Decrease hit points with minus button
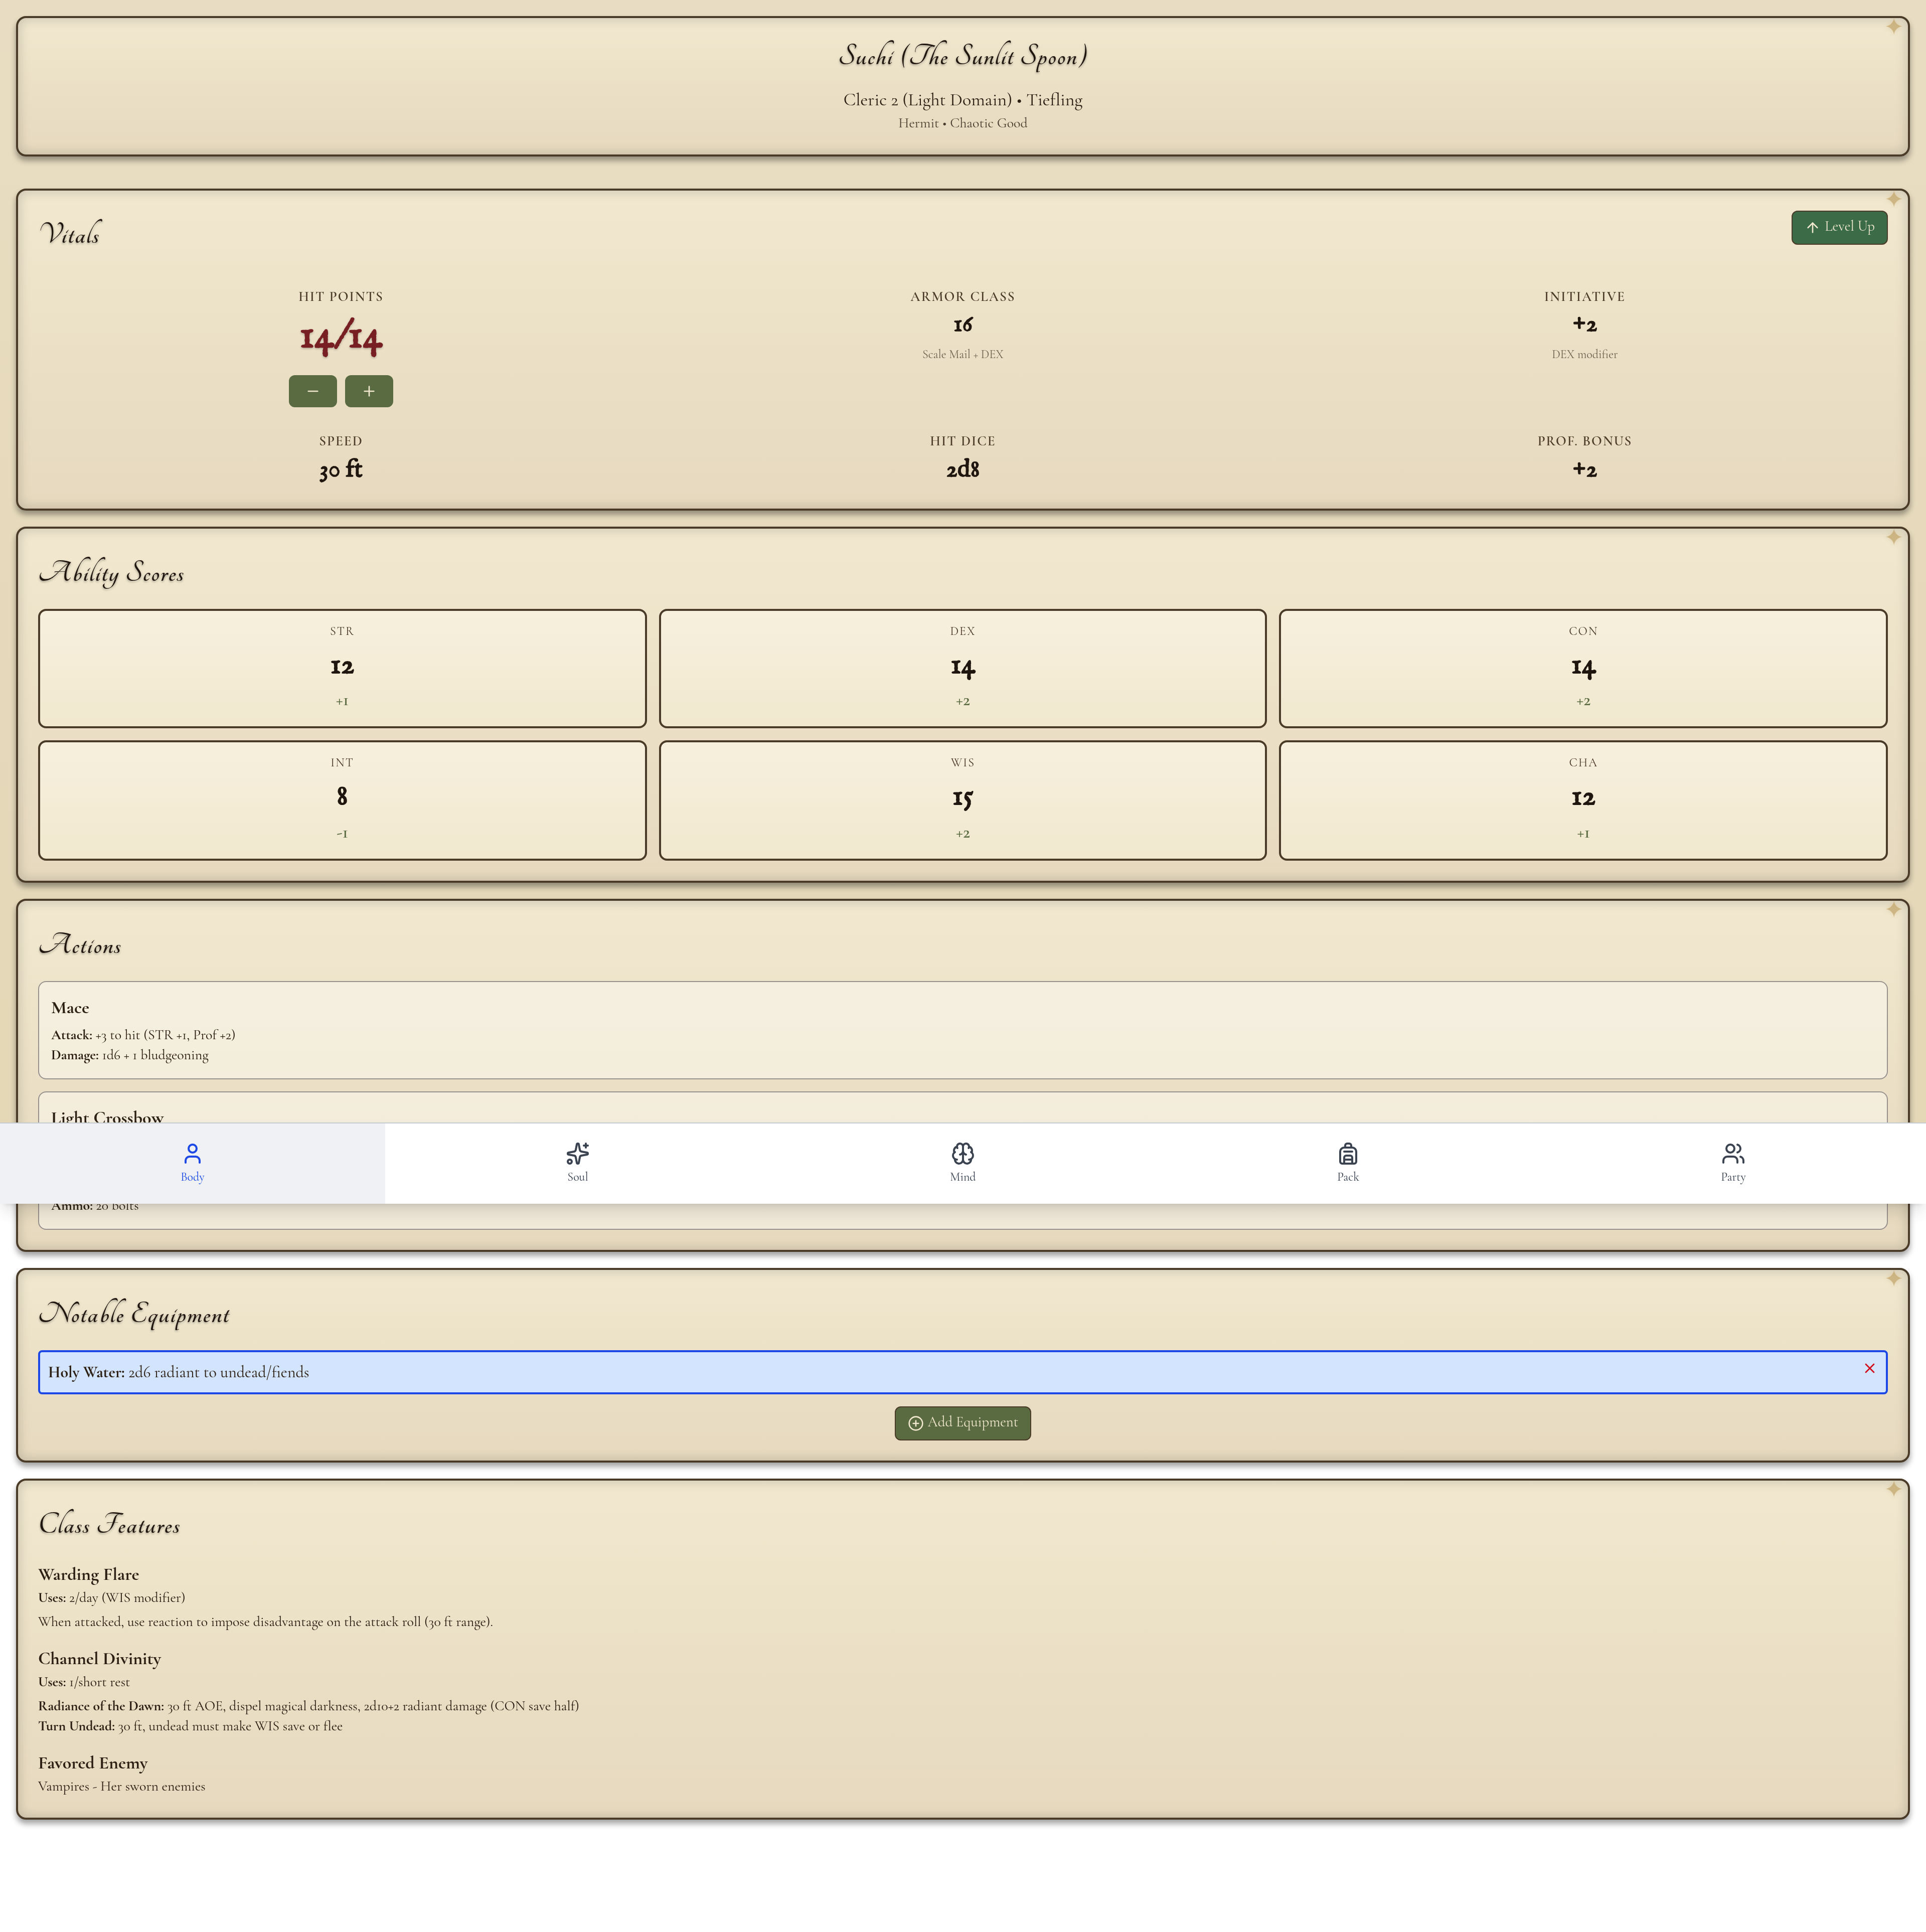Viewport: 1926px width, 1932px height. 312,391
